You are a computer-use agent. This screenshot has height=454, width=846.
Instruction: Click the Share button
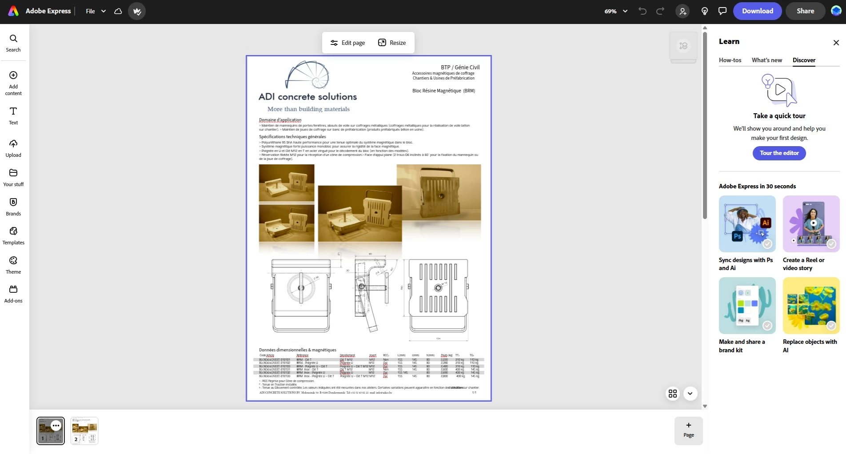[x=806, y=11]
